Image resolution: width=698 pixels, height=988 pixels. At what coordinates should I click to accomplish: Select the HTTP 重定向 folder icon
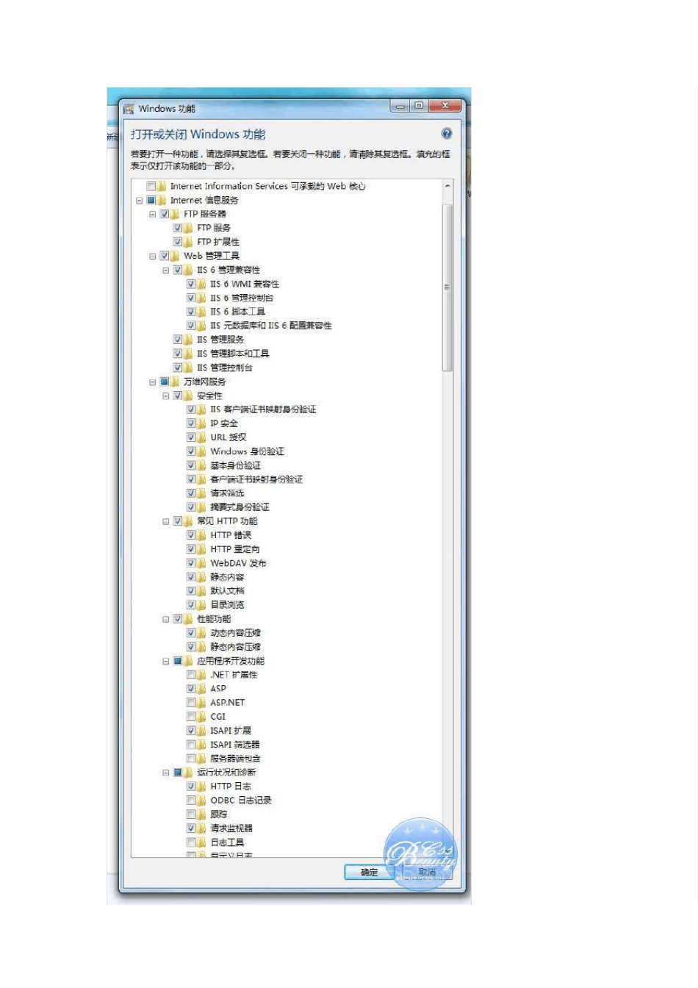click(x=201, y=549)
